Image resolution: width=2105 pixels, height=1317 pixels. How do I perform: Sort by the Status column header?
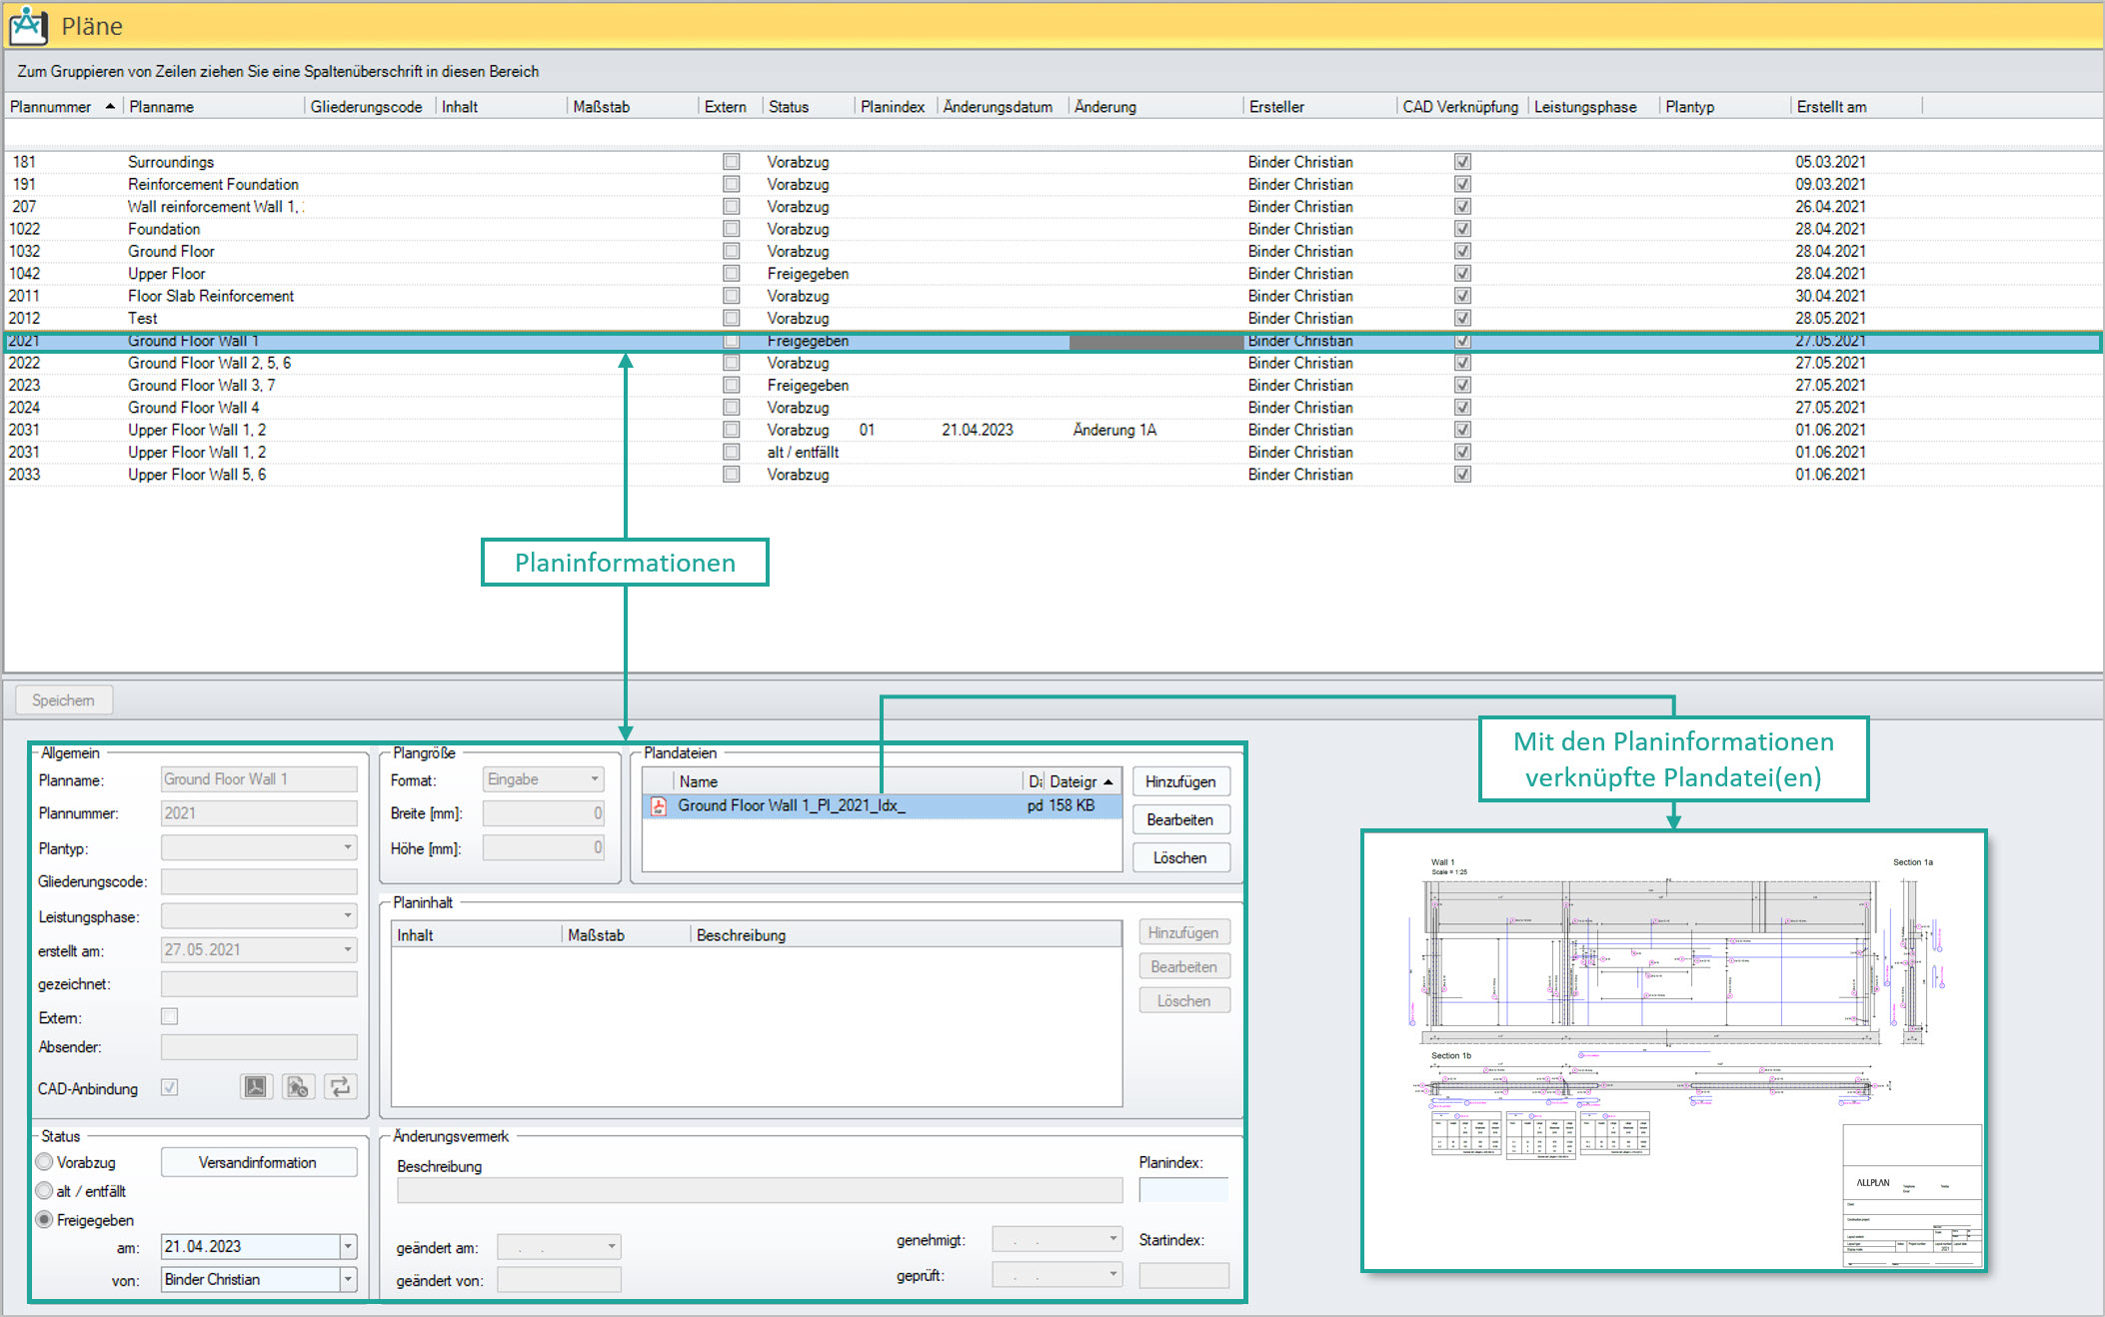(x=789, y=107)
